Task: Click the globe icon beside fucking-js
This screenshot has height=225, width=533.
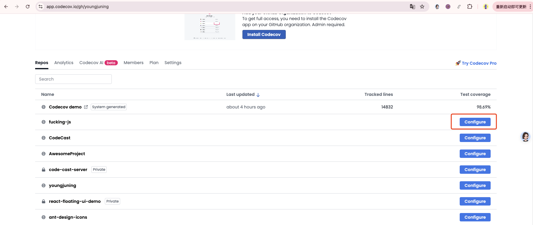Action: (44, 122)
